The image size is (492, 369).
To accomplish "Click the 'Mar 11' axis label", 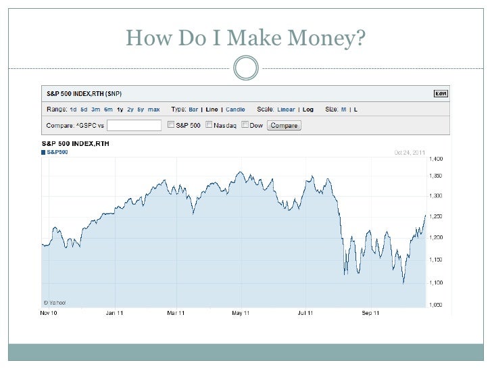I will tap(176, 313).
